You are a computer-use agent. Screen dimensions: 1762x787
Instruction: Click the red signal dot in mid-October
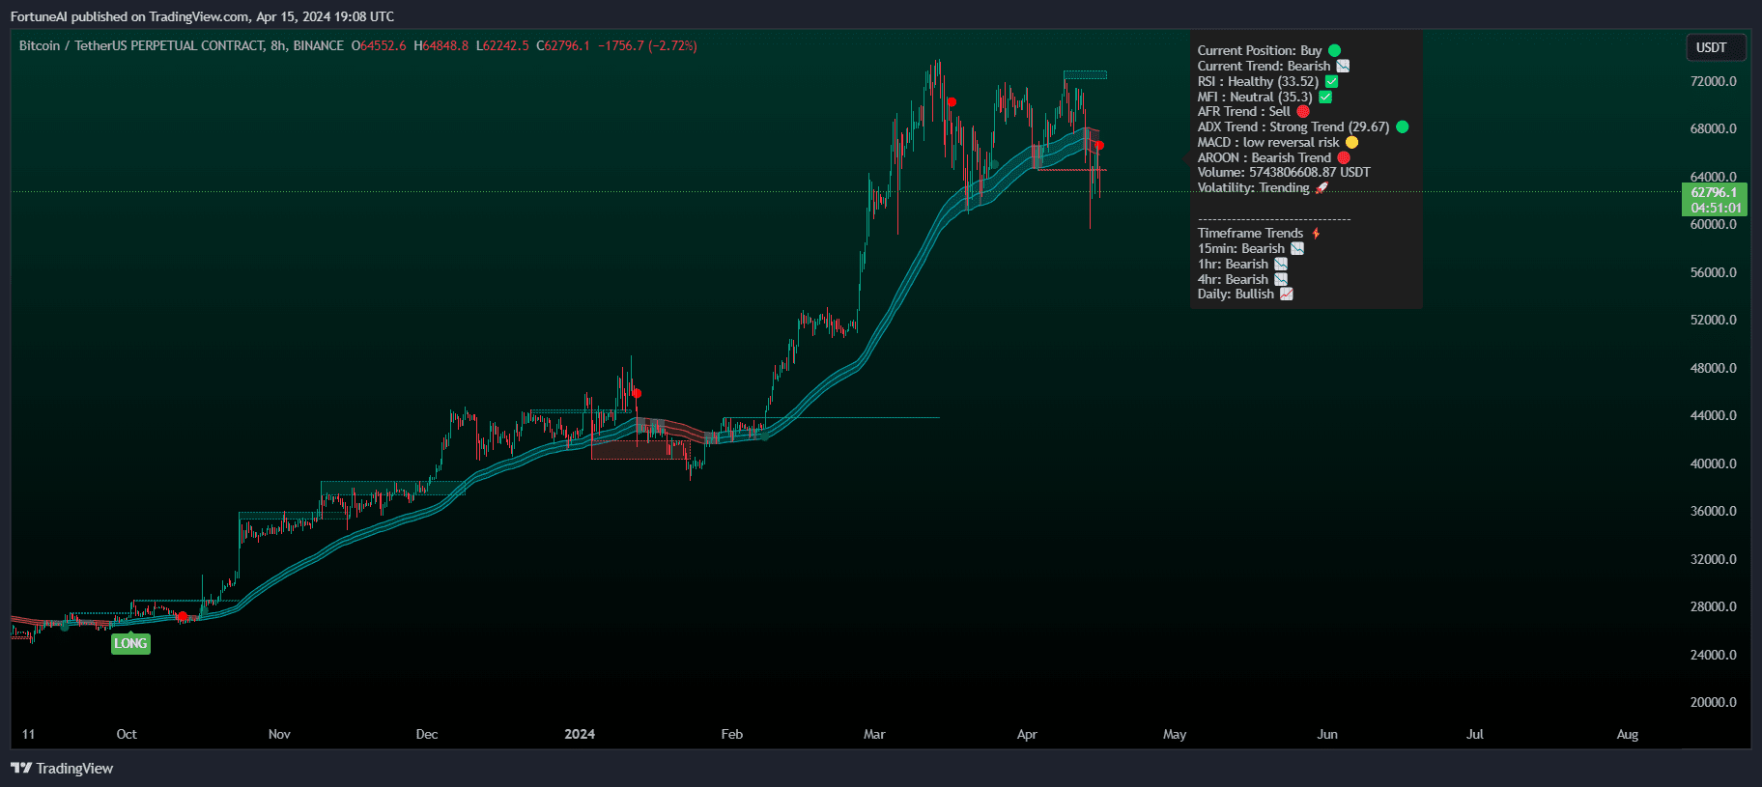(182, 616)
